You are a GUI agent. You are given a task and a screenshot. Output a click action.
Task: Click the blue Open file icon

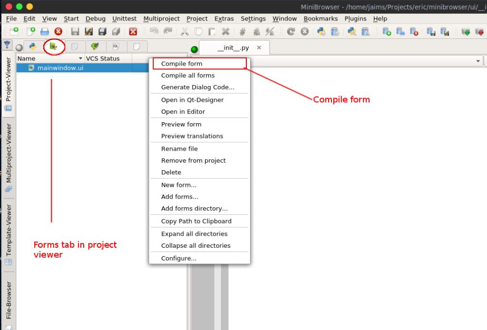(45, 32)
